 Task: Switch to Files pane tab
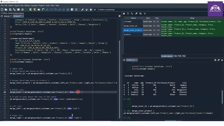pos(184,56)
